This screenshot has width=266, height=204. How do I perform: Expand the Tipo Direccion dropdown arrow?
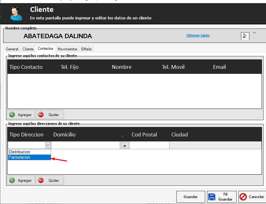[x=48, y=145]
